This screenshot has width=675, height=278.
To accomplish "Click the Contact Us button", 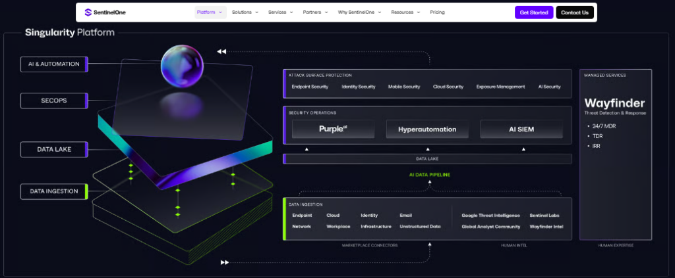I will coord(575,12).
